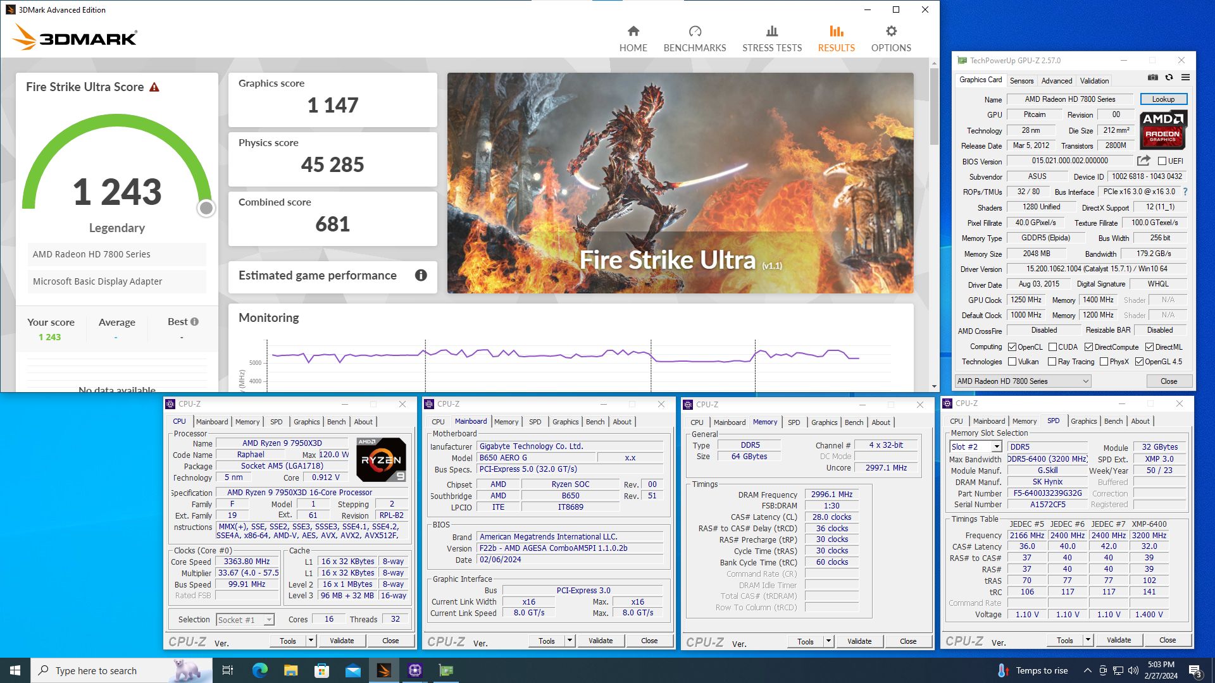Open File Explorer from the taskbar
The width and height of the screenshot is (1215, 683).
(290, 670)
